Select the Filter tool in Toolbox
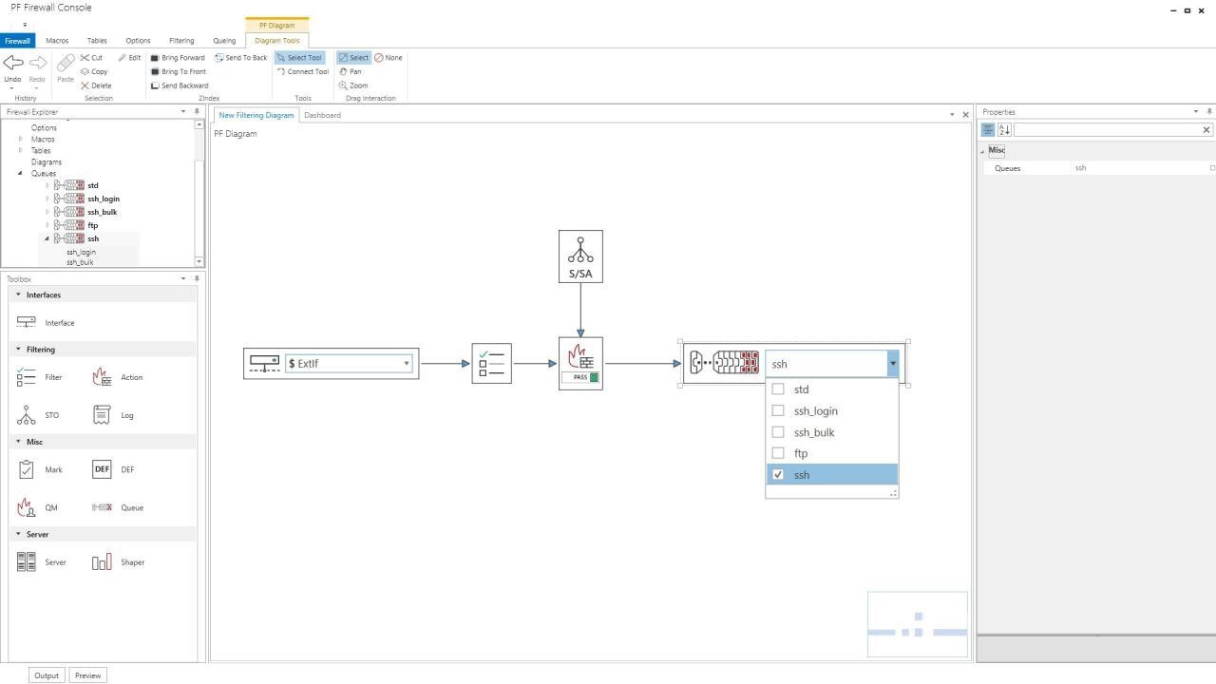 [27, 377]
